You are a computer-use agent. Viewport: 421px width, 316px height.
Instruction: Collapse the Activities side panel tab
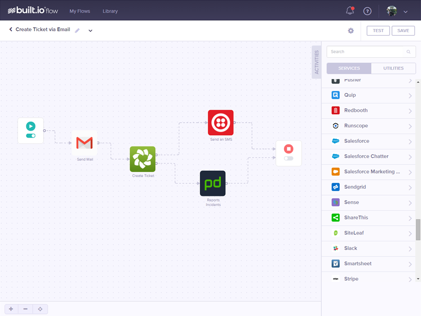[x=316, y=62]
